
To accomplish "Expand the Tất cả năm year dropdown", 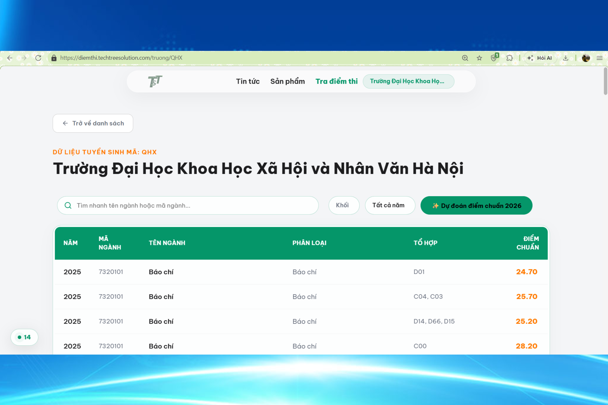I will tap(390, 205).
